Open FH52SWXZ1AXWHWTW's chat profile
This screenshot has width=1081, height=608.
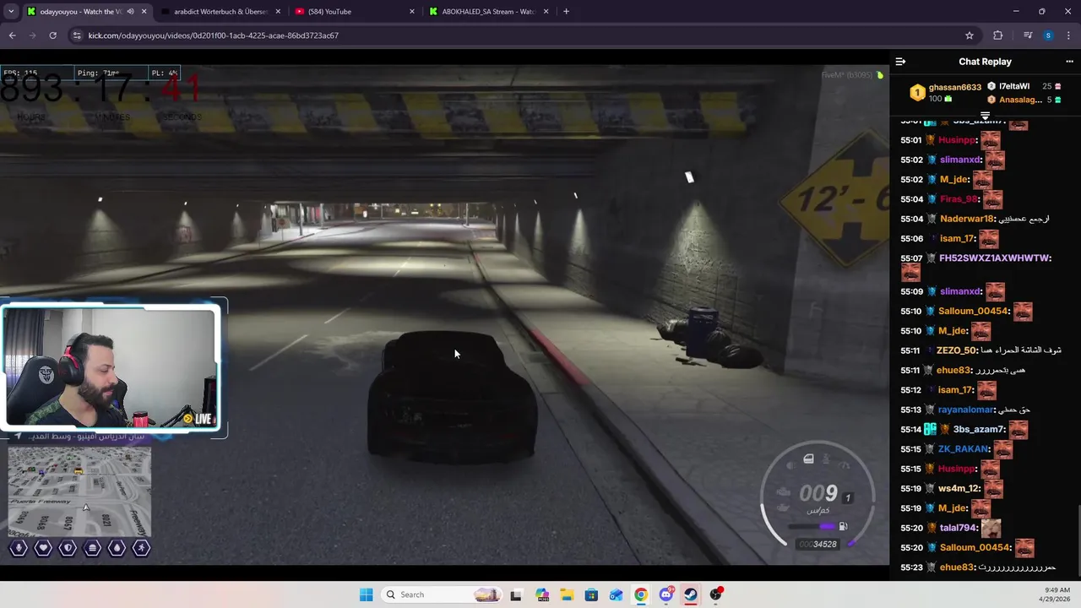pyautogui.click(x=994, y=258)
